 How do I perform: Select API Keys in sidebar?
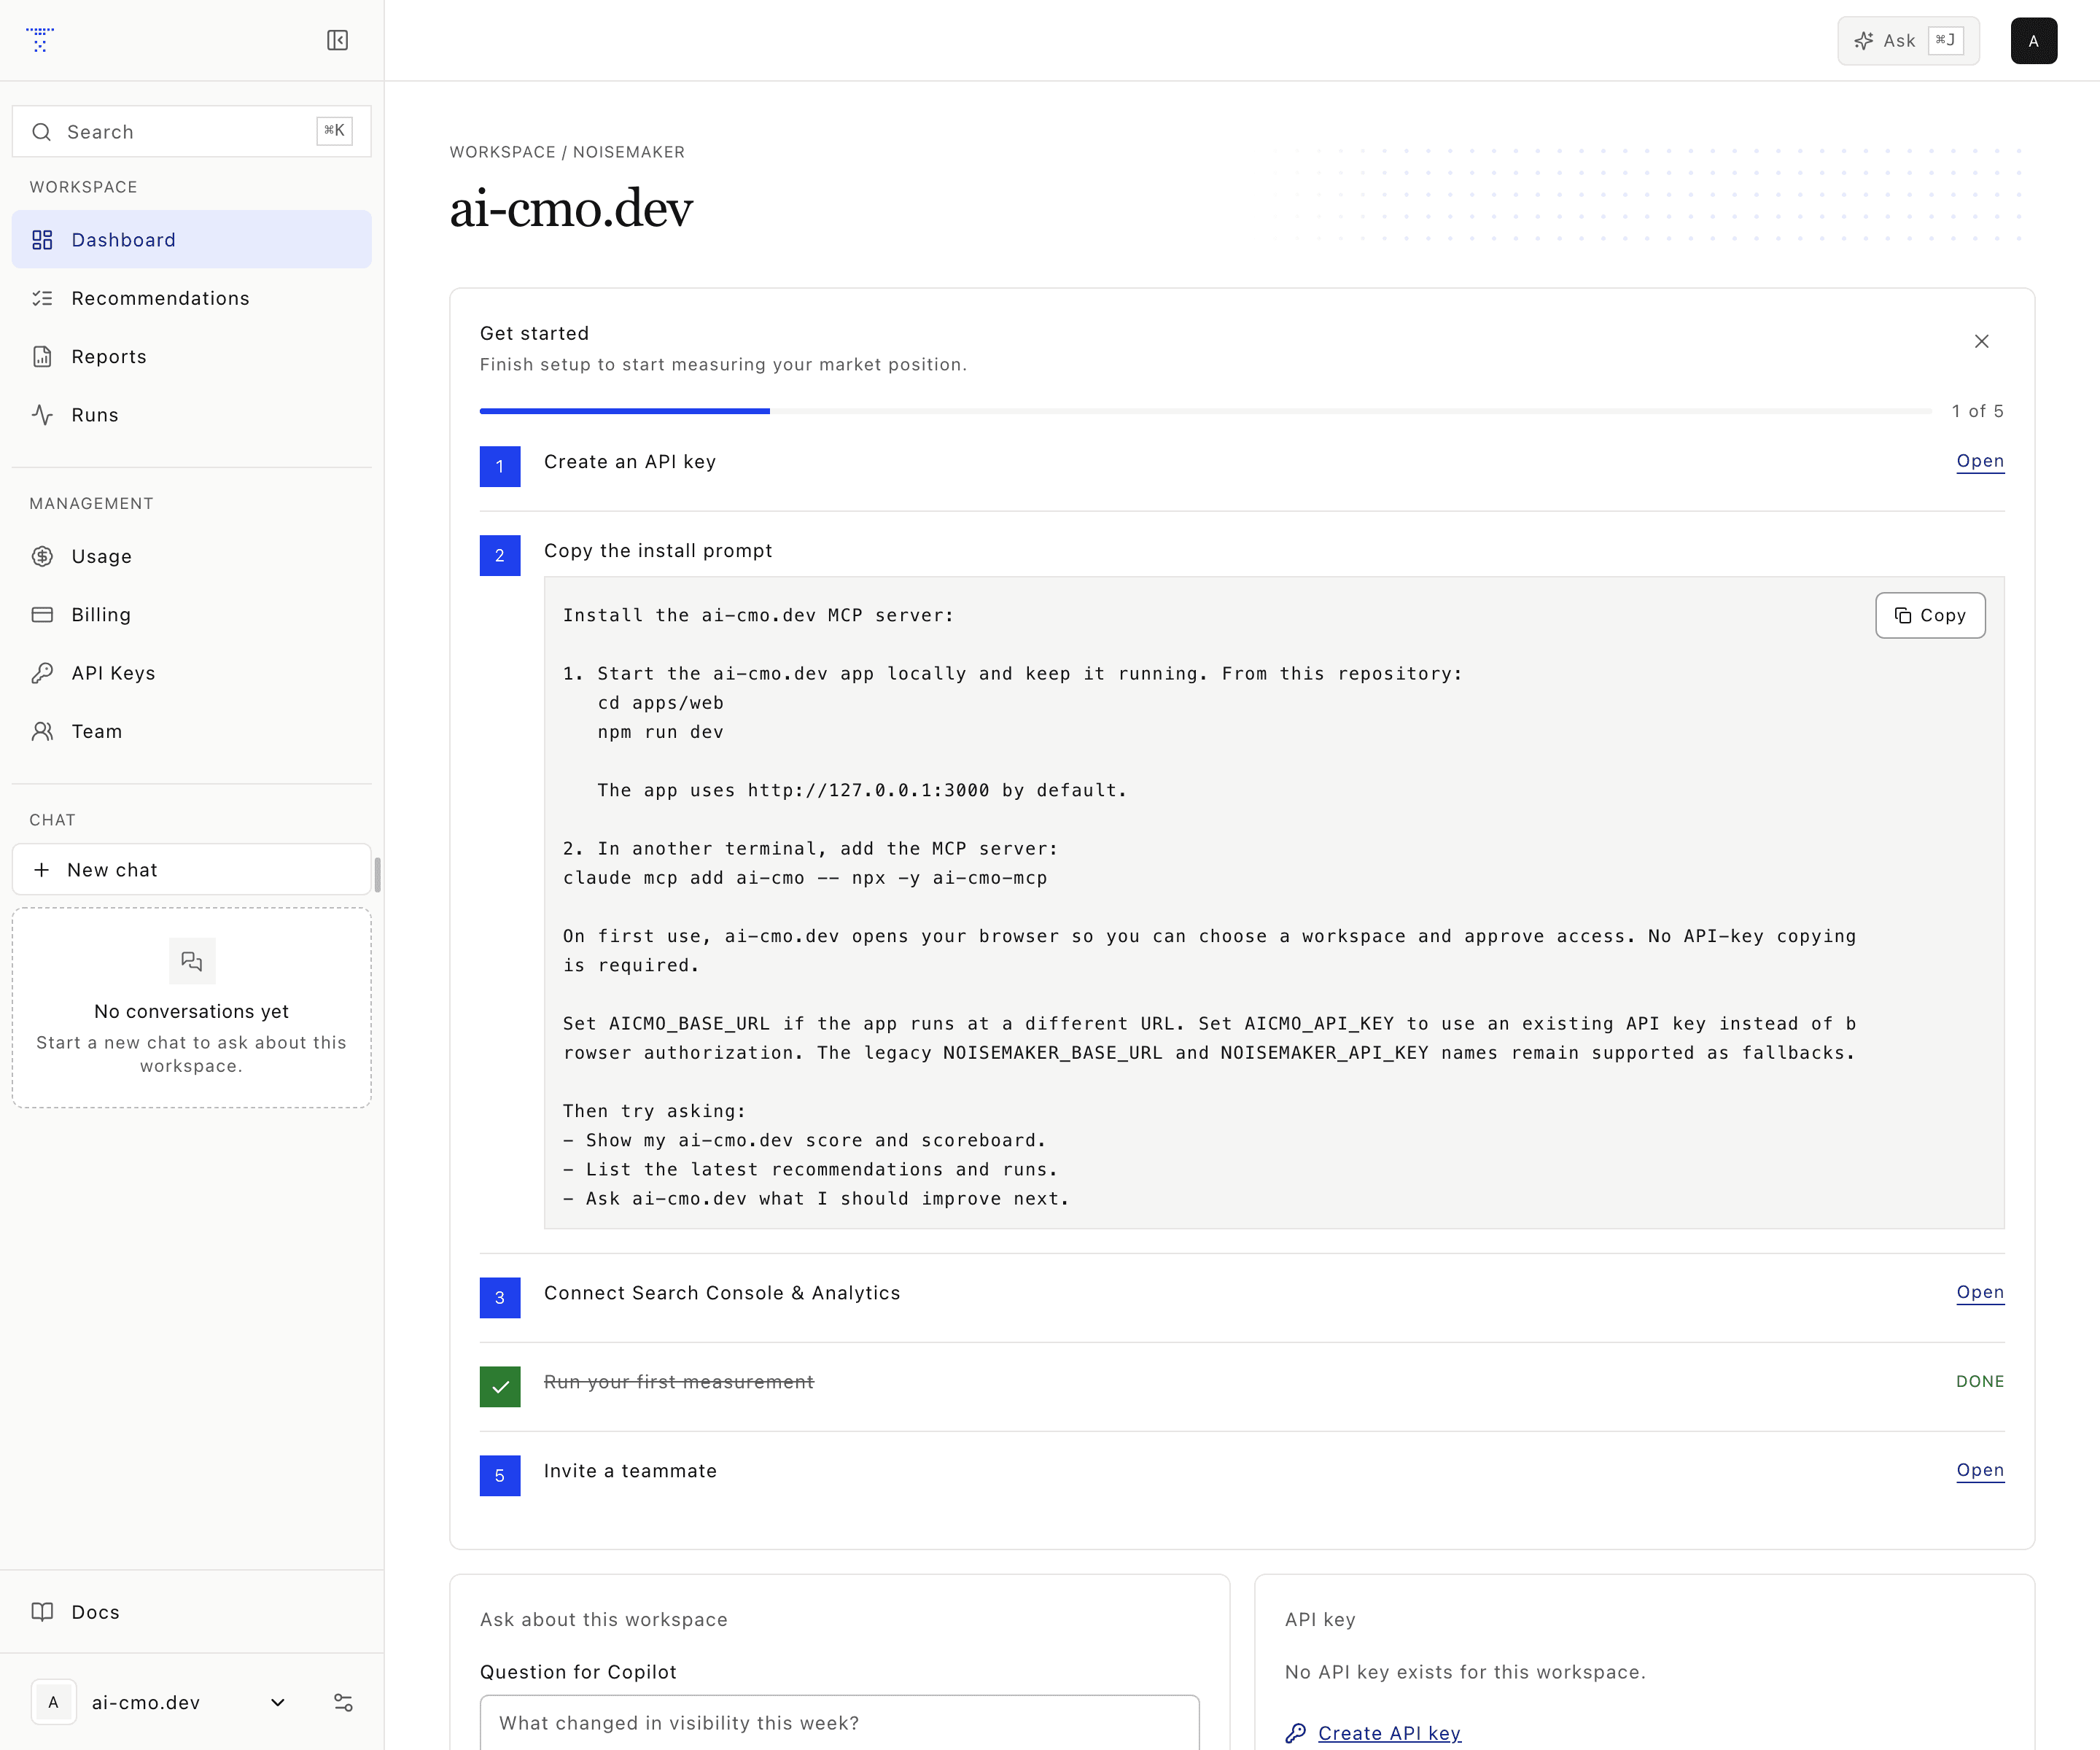(x=192, y=673)
